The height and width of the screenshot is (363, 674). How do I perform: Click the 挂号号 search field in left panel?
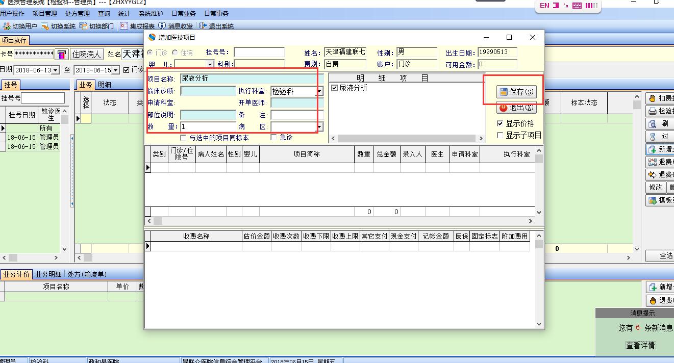point(43,98)
